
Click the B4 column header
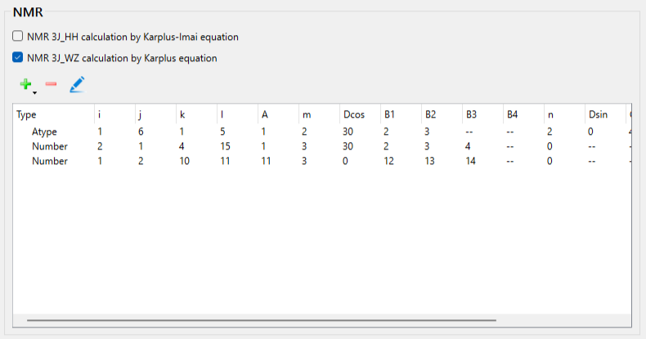513,115
